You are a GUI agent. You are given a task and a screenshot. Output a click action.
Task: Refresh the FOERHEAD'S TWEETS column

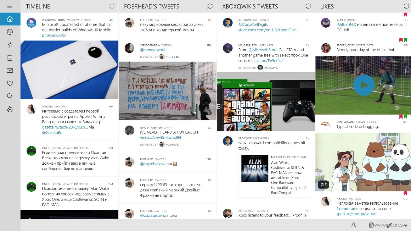pyautogui.click(x=210, y=6)
